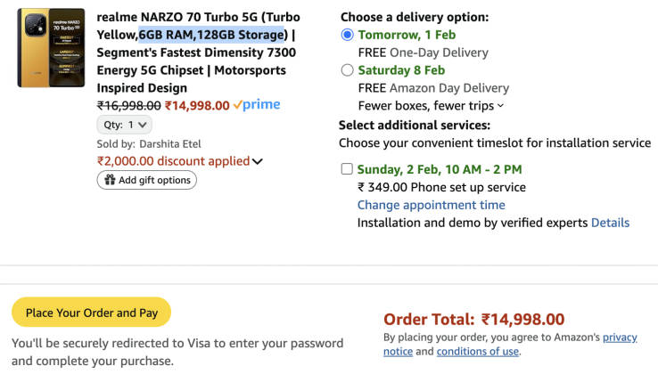Open the Qty quantity dropdown
This screenshot has height=374, width=658.
tap(124, 125)
